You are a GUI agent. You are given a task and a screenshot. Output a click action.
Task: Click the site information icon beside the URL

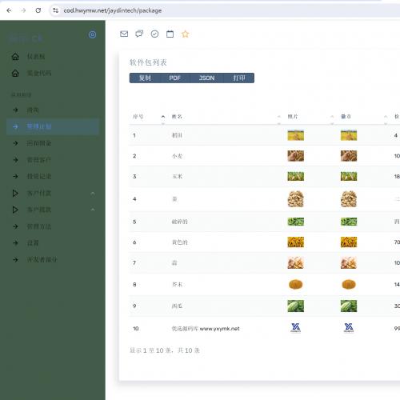click(55, 10)
